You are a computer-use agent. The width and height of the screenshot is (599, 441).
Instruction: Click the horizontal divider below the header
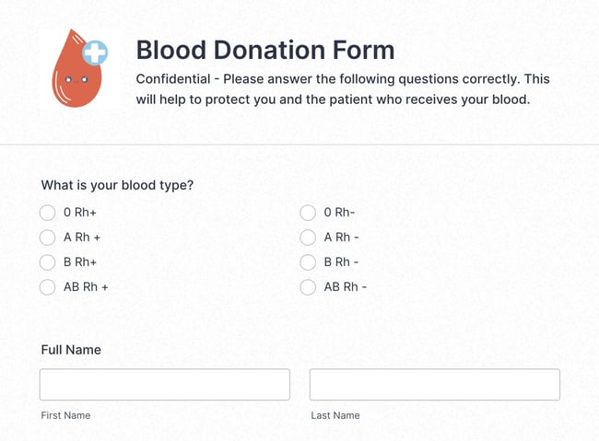[x=299, y=145]
